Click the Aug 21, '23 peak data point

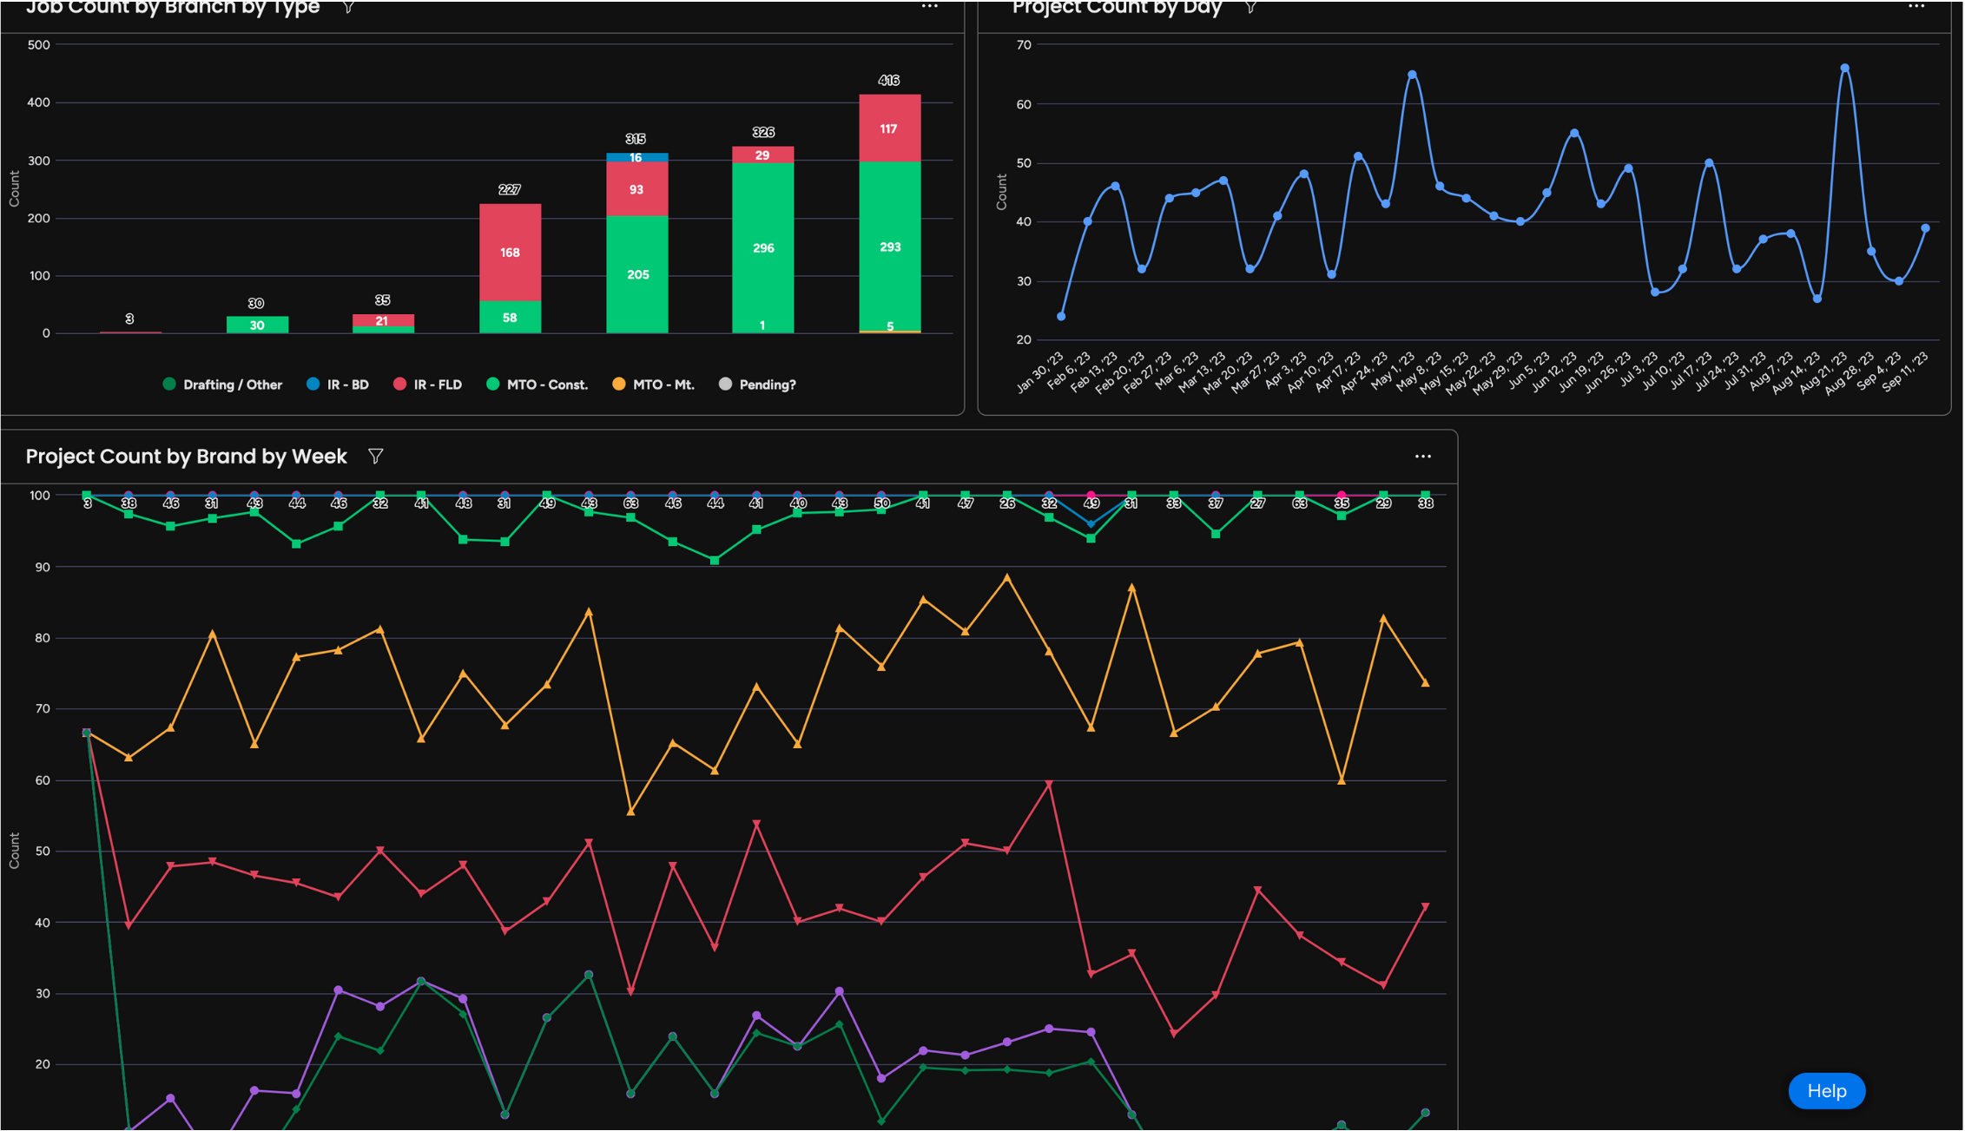click(x=1844, y=68)
